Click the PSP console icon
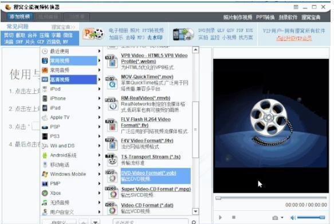 (x=45, y=127)
